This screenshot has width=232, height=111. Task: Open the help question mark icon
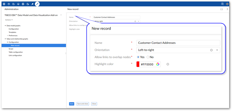click(227, 9)
